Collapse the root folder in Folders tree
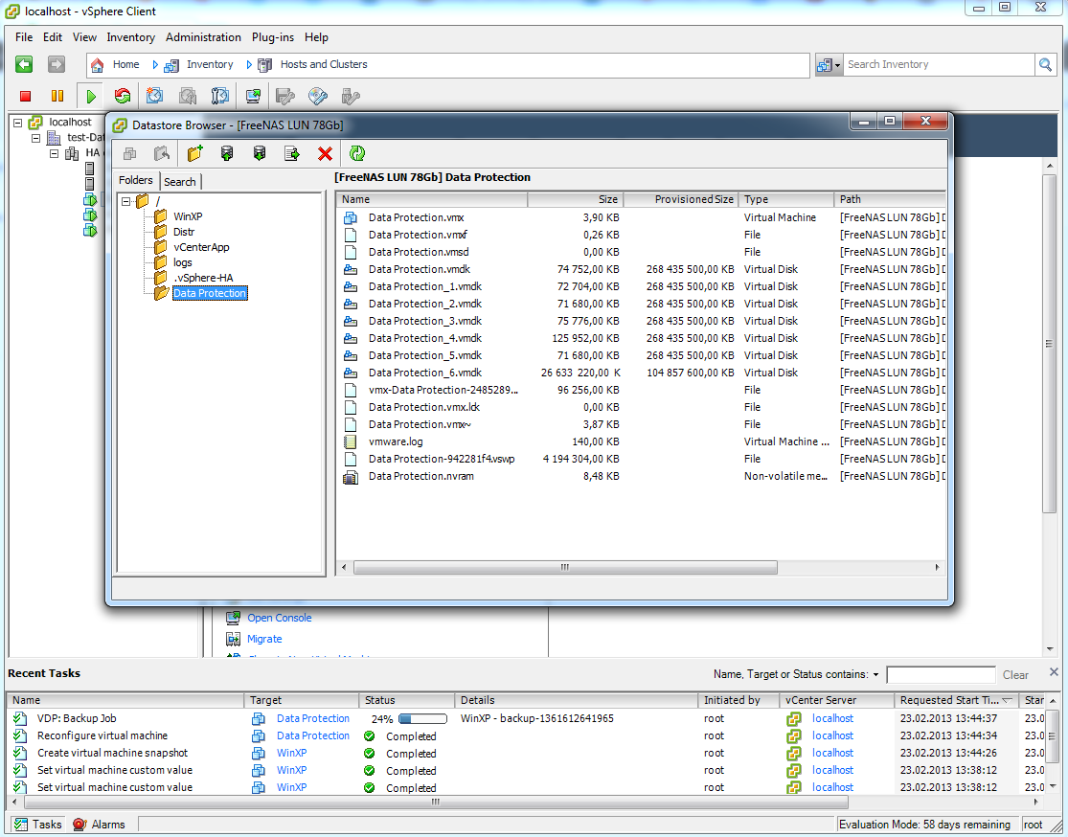The width and height of the screenshot is (1068, 837). pyautogui.click(x=126, y=201)
